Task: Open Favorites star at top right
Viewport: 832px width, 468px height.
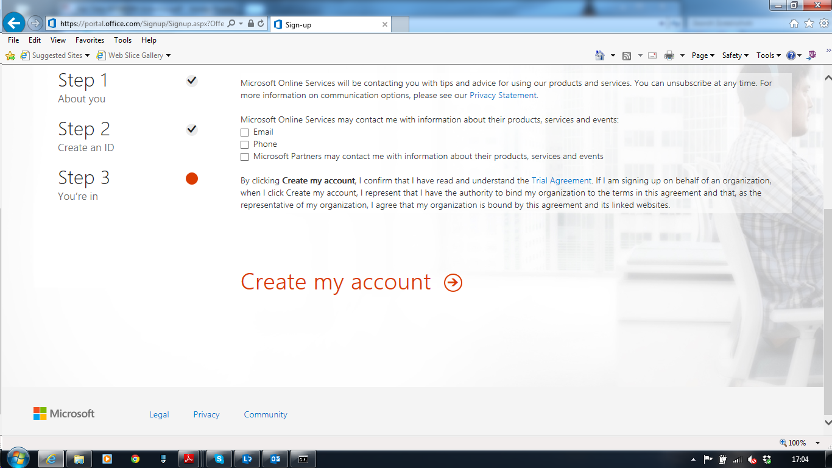Action: coord(809,24)
